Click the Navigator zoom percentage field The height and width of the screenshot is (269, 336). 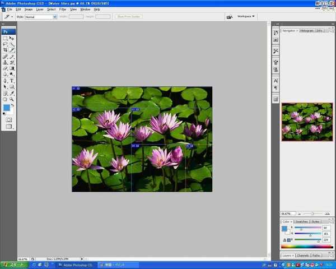(x=287, y=214)
